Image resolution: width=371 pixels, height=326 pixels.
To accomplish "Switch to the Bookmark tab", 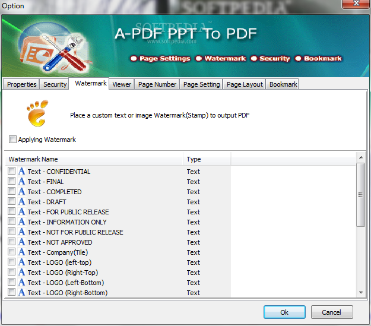I will [x=283, y=84].
